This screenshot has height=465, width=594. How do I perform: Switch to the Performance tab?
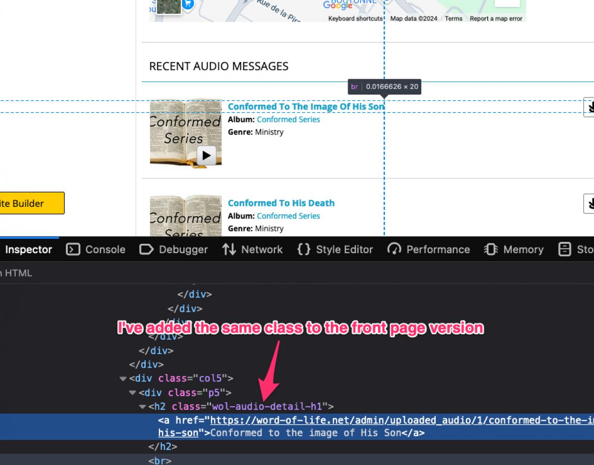428,249
